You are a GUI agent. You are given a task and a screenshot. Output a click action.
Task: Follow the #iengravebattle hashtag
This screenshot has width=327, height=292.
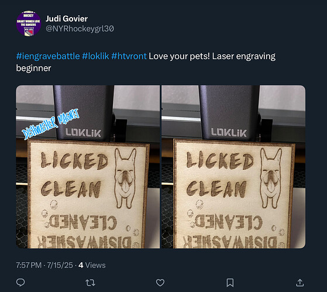[x=48, y=56]
